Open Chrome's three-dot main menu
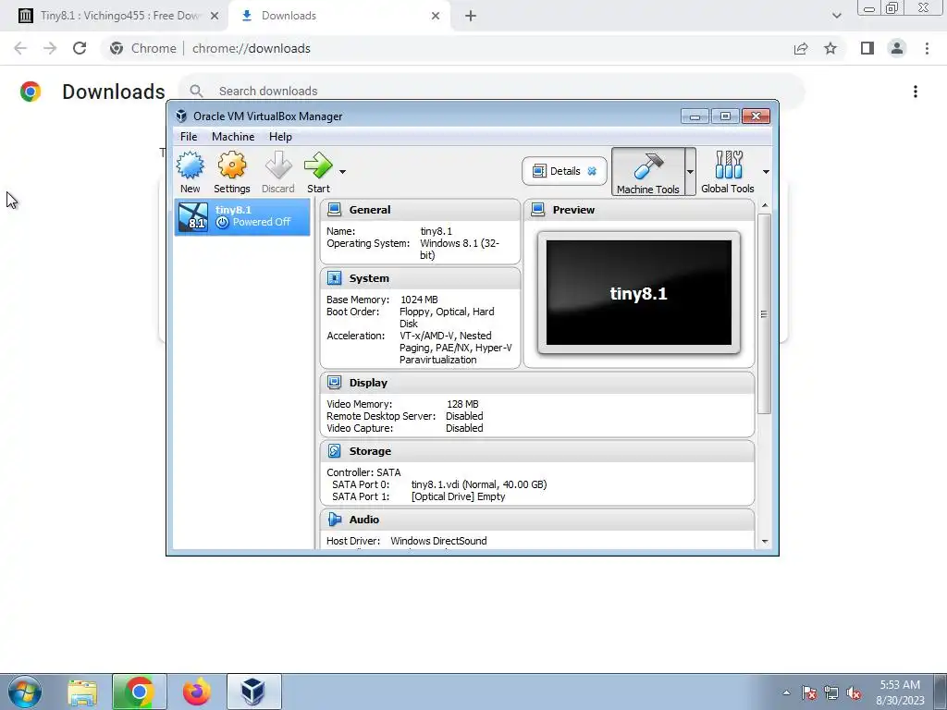The width and height of the screenshot is (947, 710). point(927,48)
